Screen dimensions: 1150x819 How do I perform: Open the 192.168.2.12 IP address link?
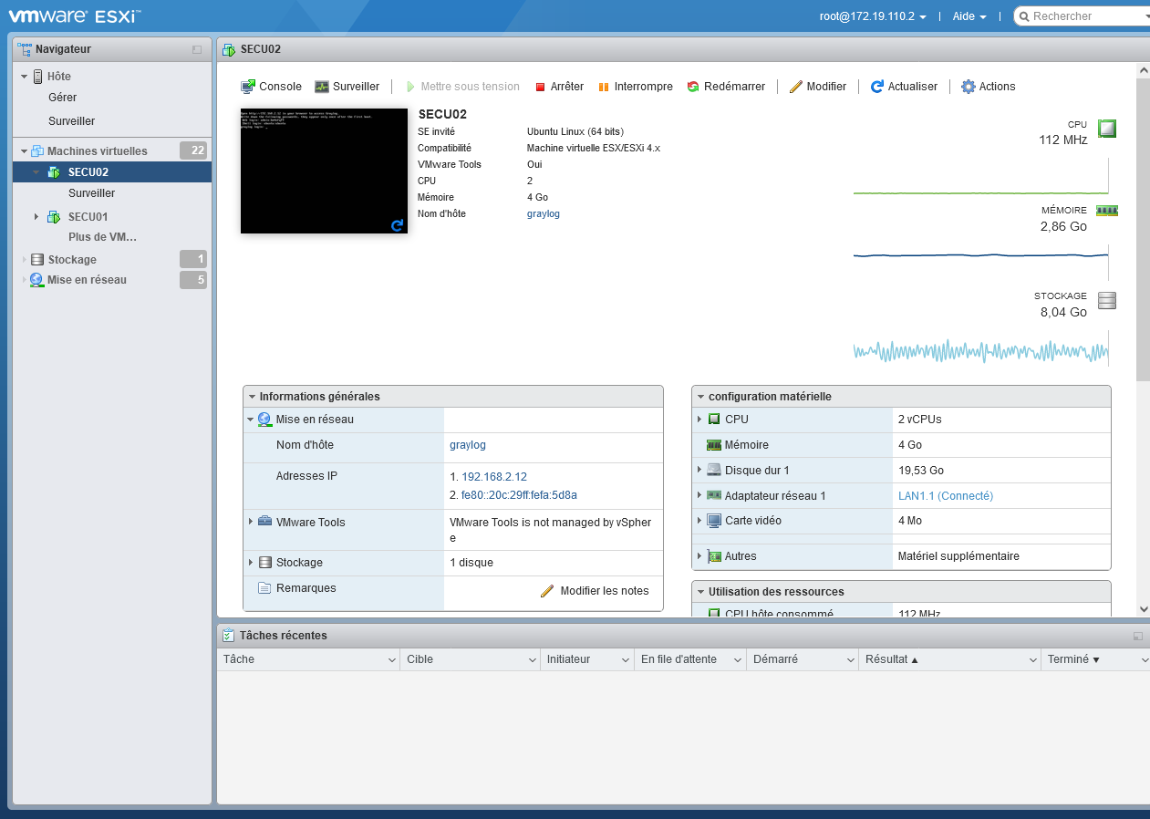(493, 477)
